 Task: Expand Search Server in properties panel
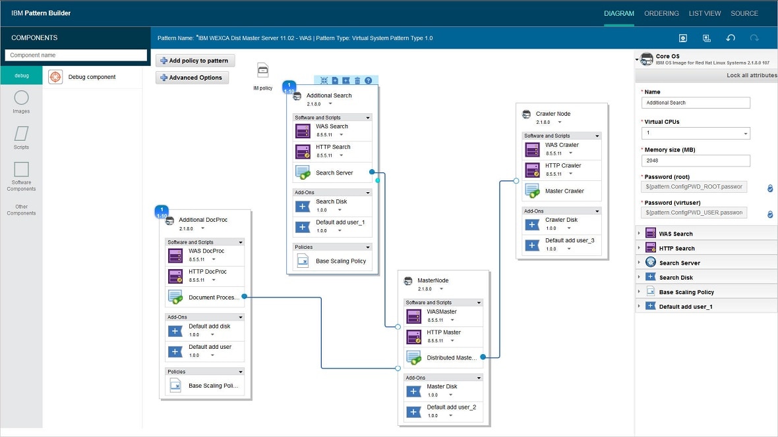click(x=639, y=263)
